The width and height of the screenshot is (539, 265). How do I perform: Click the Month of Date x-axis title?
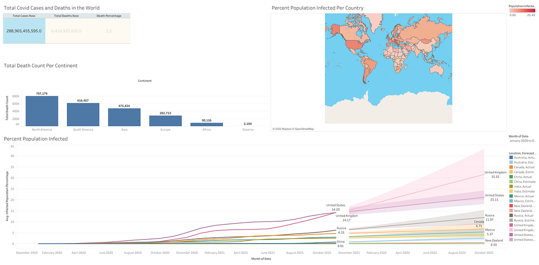261,258
